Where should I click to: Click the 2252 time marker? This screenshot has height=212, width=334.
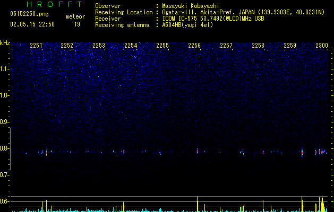pos(67,46)
